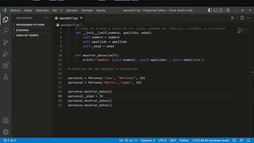Toggle primary side bar layout icon
The image size is (254, 143).
pyautogui.click(x=210, y=10)
